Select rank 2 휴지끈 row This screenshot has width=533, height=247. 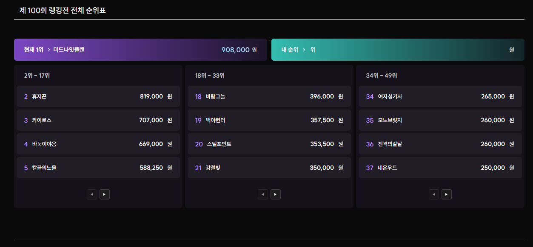pos(98,96)
